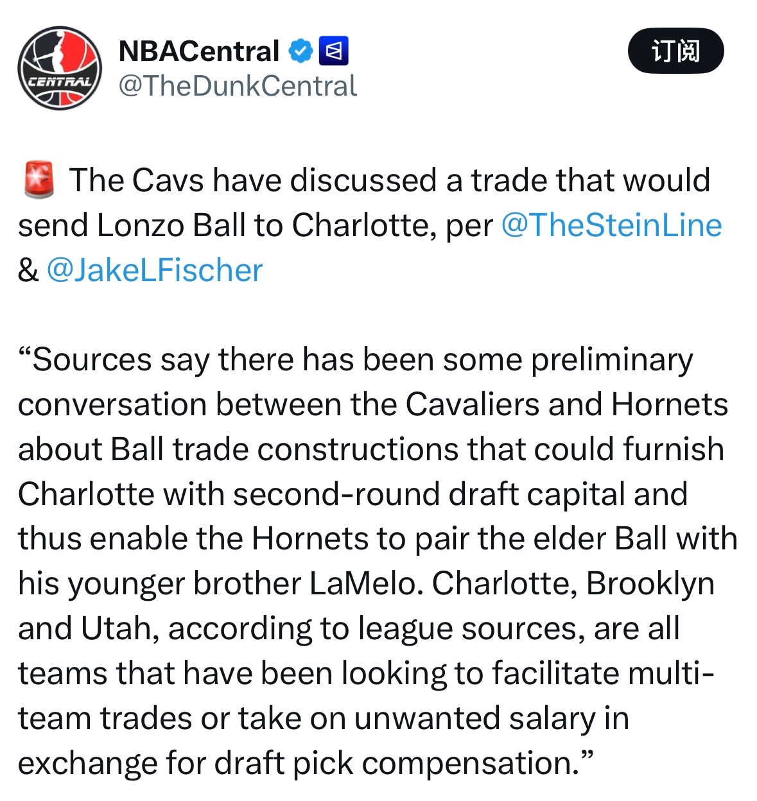Open the @TheSteinLine mention link
The width and height of the screenshot is (757, 801).
tap(611, 225)
